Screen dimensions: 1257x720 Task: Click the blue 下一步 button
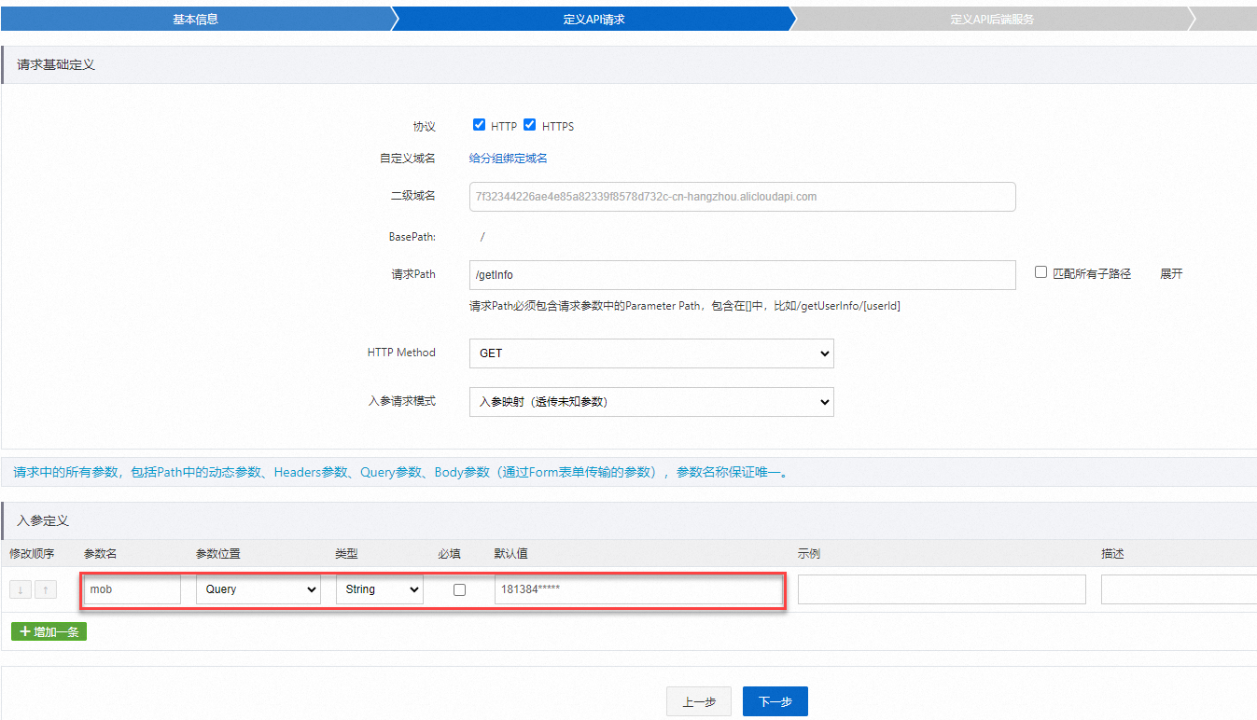tap(775, 702)
